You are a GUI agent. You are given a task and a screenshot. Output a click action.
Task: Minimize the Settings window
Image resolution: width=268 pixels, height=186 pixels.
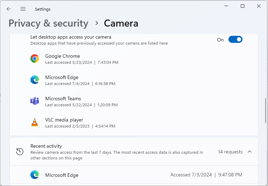[226, 6]
